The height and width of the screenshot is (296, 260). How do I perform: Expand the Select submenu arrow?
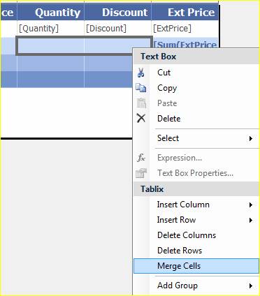click(x=251, y=138)
